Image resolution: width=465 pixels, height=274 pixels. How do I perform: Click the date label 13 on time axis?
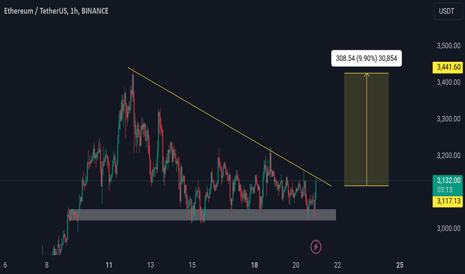[150, 265]
